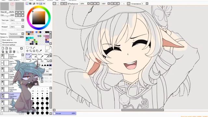Toggle the HSV slider panel icon
The width and height of the screenshot is (208, 117).
[34, 4]
